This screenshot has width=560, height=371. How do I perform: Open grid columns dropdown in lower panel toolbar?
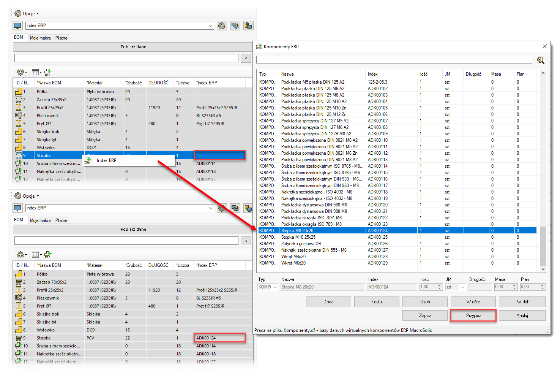pos(37,255)
